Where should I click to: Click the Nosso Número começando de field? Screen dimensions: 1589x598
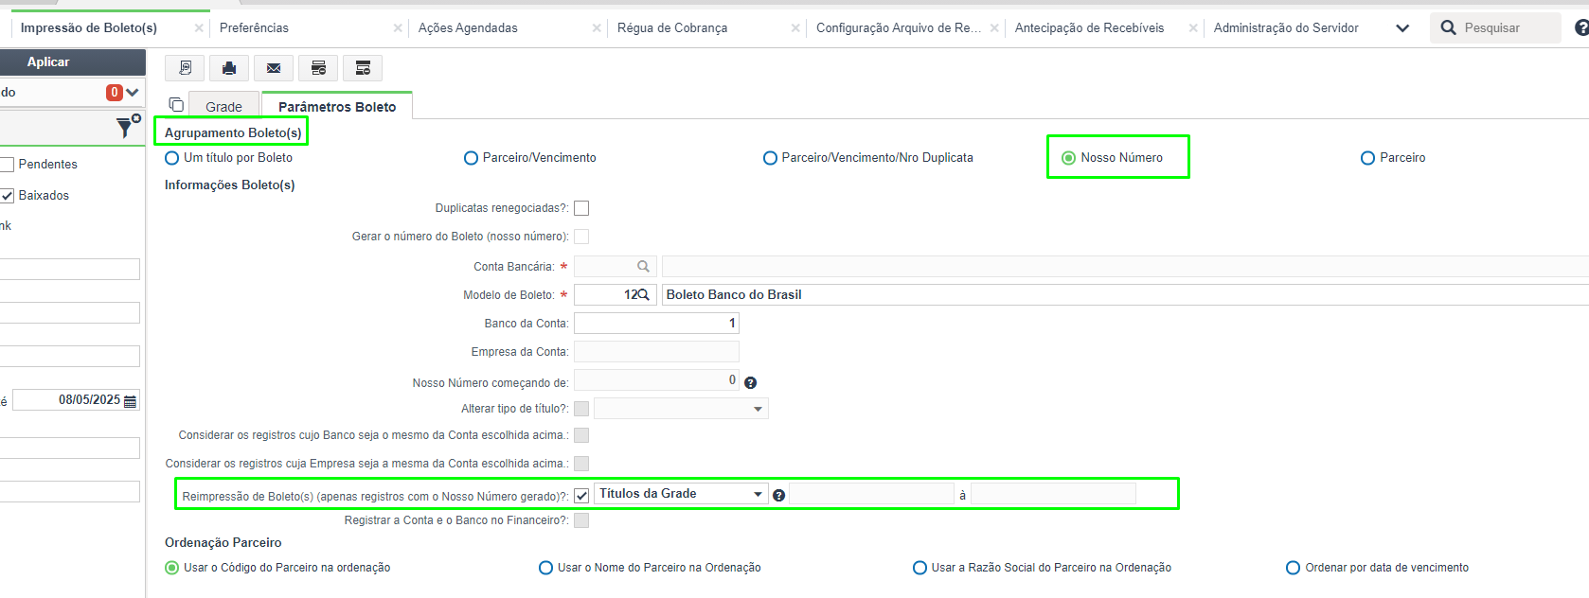[x=656, y=380]
